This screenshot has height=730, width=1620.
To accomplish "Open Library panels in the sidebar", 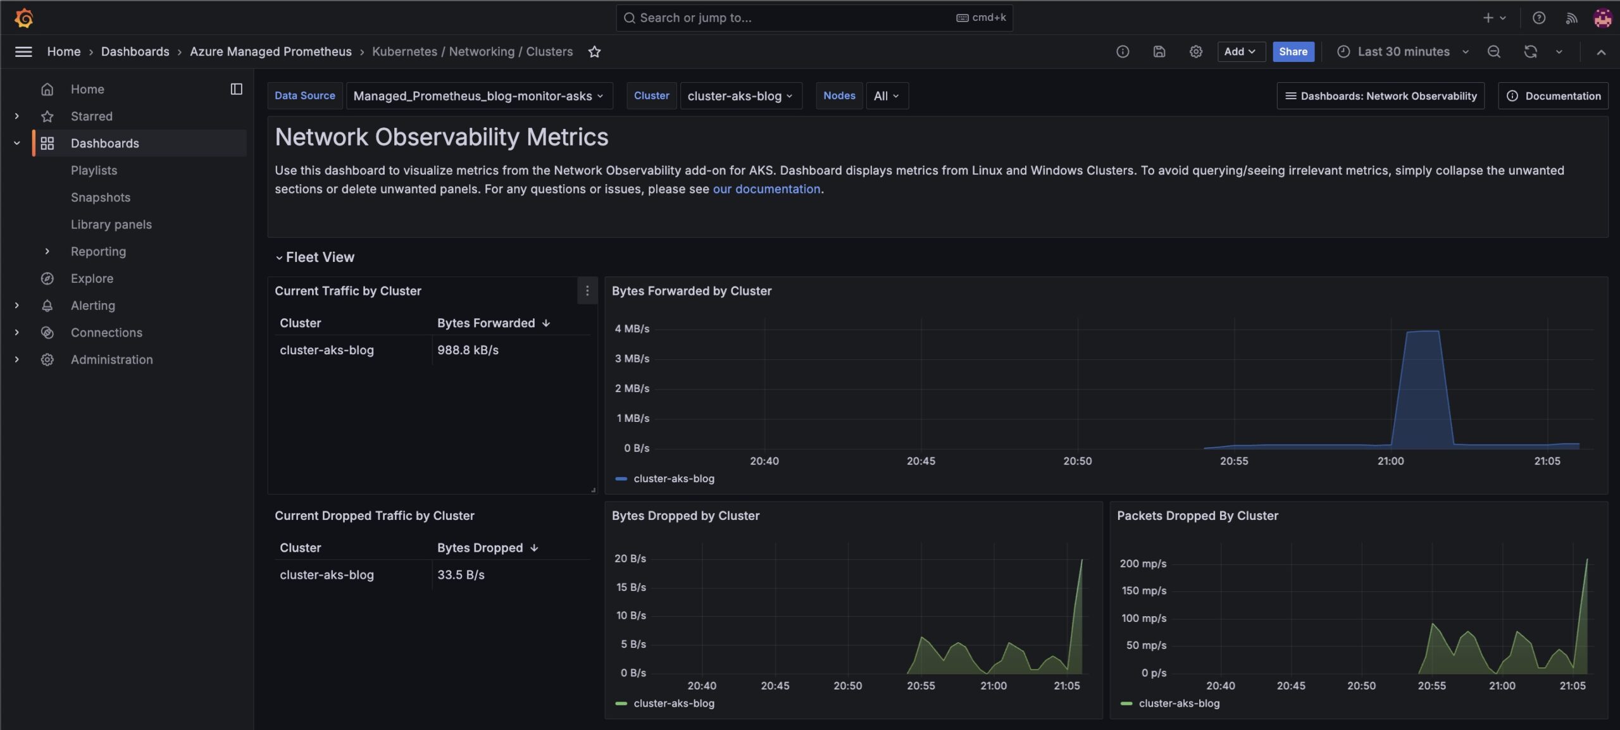I will [111, 225].
